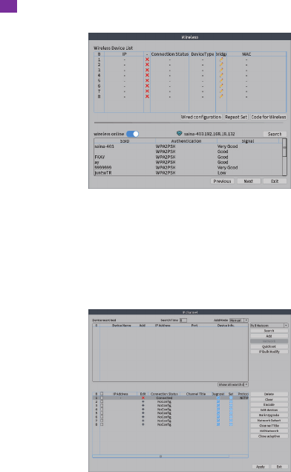
Task: Click the red X edit icon on channel 1
Action: pos(143,398)
